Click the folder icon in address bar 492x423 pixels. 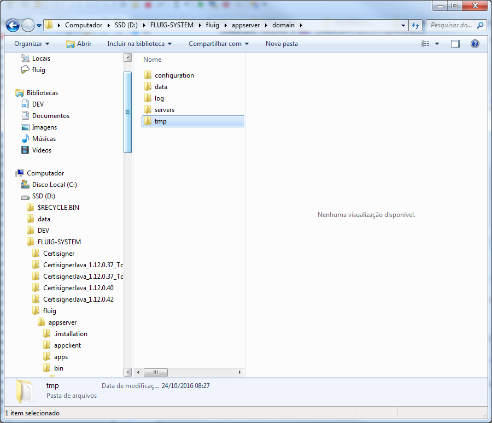[49, 25]
